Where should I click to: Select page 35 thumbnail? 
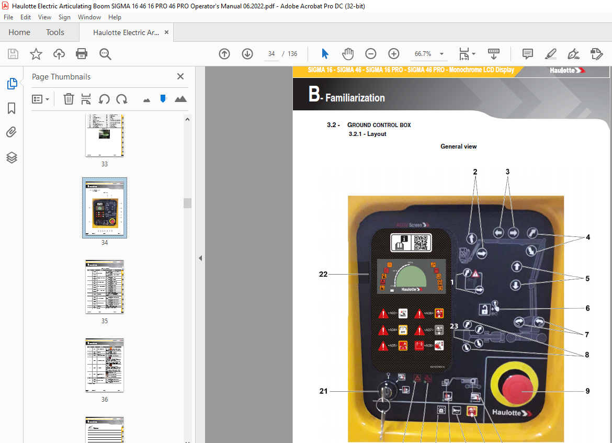[105, 287]
